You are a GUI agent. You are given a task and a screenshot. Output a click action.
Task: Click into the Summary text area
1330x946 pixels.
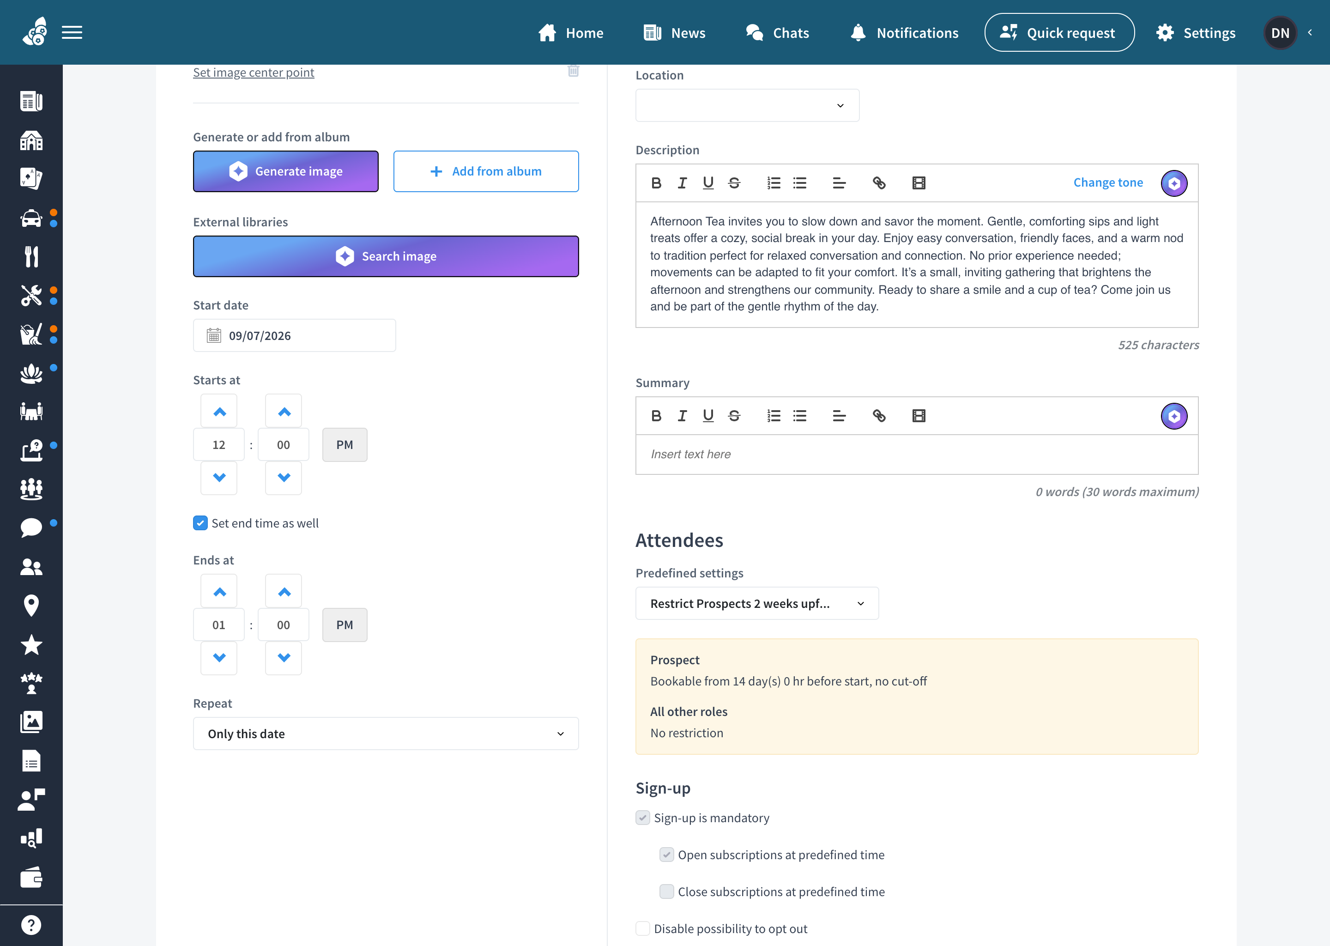917,455
